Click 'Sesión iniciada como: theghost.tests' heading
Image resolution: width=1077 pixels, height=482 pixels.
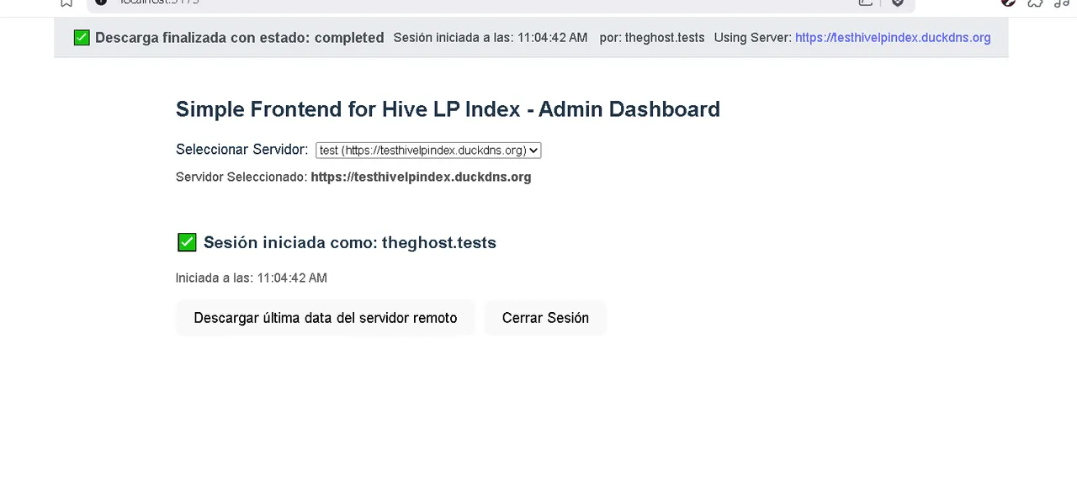pyautogui.click(x=350, y=242)
